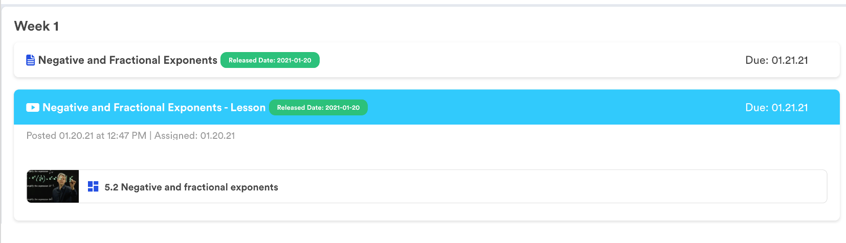This screenshot has width=846, height=243.
Task: Open the lesson video thumbnail
Action: [53, 186]
